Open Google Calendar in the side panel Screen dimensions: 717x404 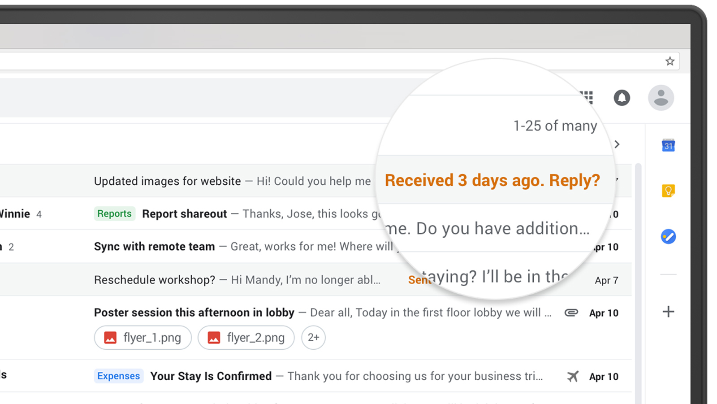point(668,145)
